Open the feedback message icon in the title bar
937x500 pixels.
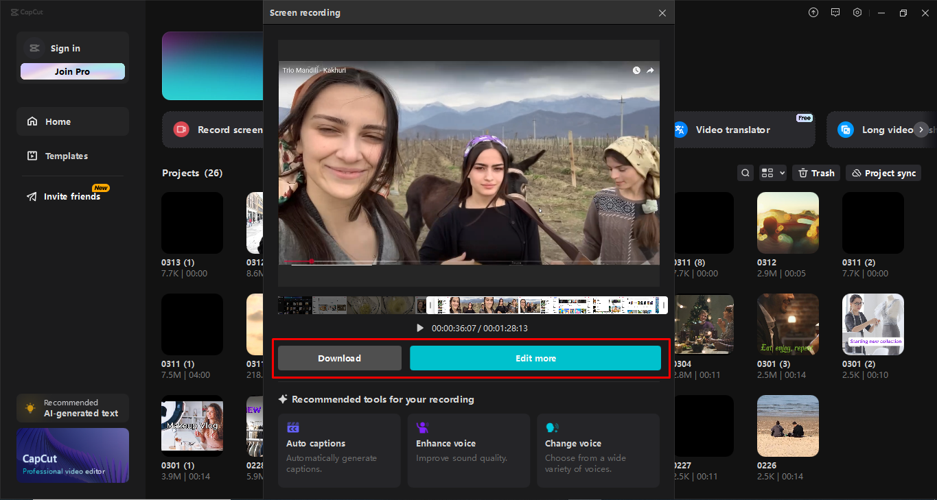click(835, 12)
